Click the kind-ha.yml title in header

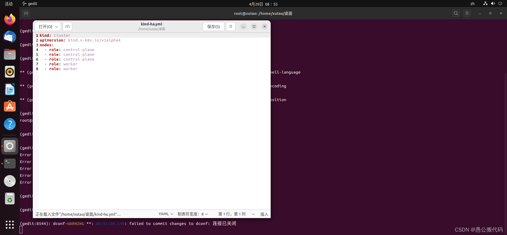pyautogui.click(x=151, y=24)
